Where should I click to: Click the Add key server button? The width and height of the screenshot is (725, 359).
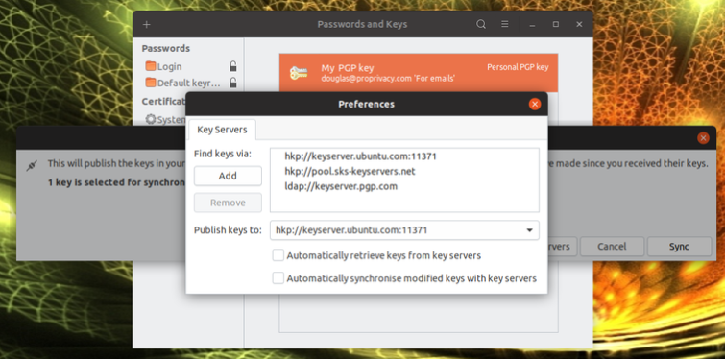[228, 176]
